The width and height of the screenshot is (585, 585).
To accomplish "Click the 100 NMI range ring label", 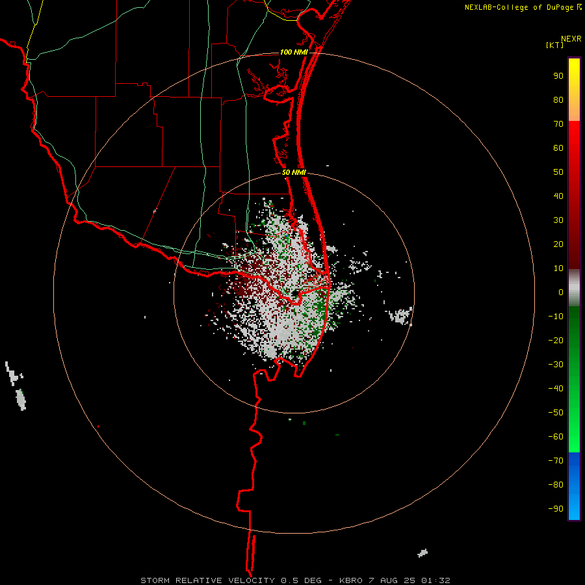I will click(294, 52).
